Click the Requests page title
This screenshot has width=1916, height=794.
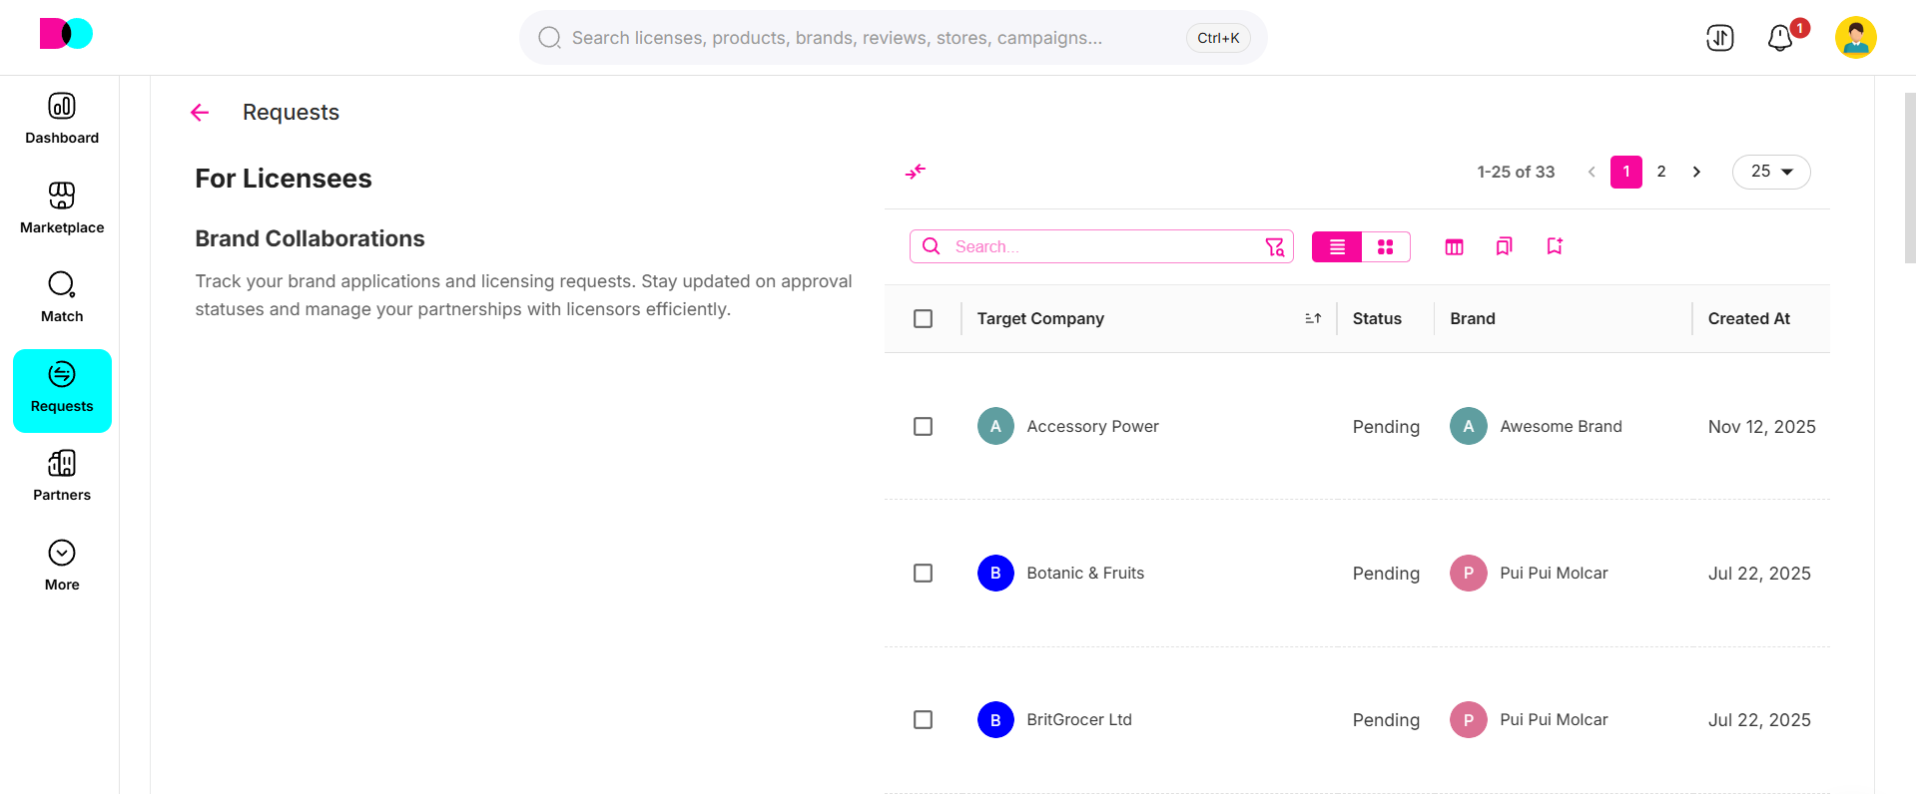[291, 113]
